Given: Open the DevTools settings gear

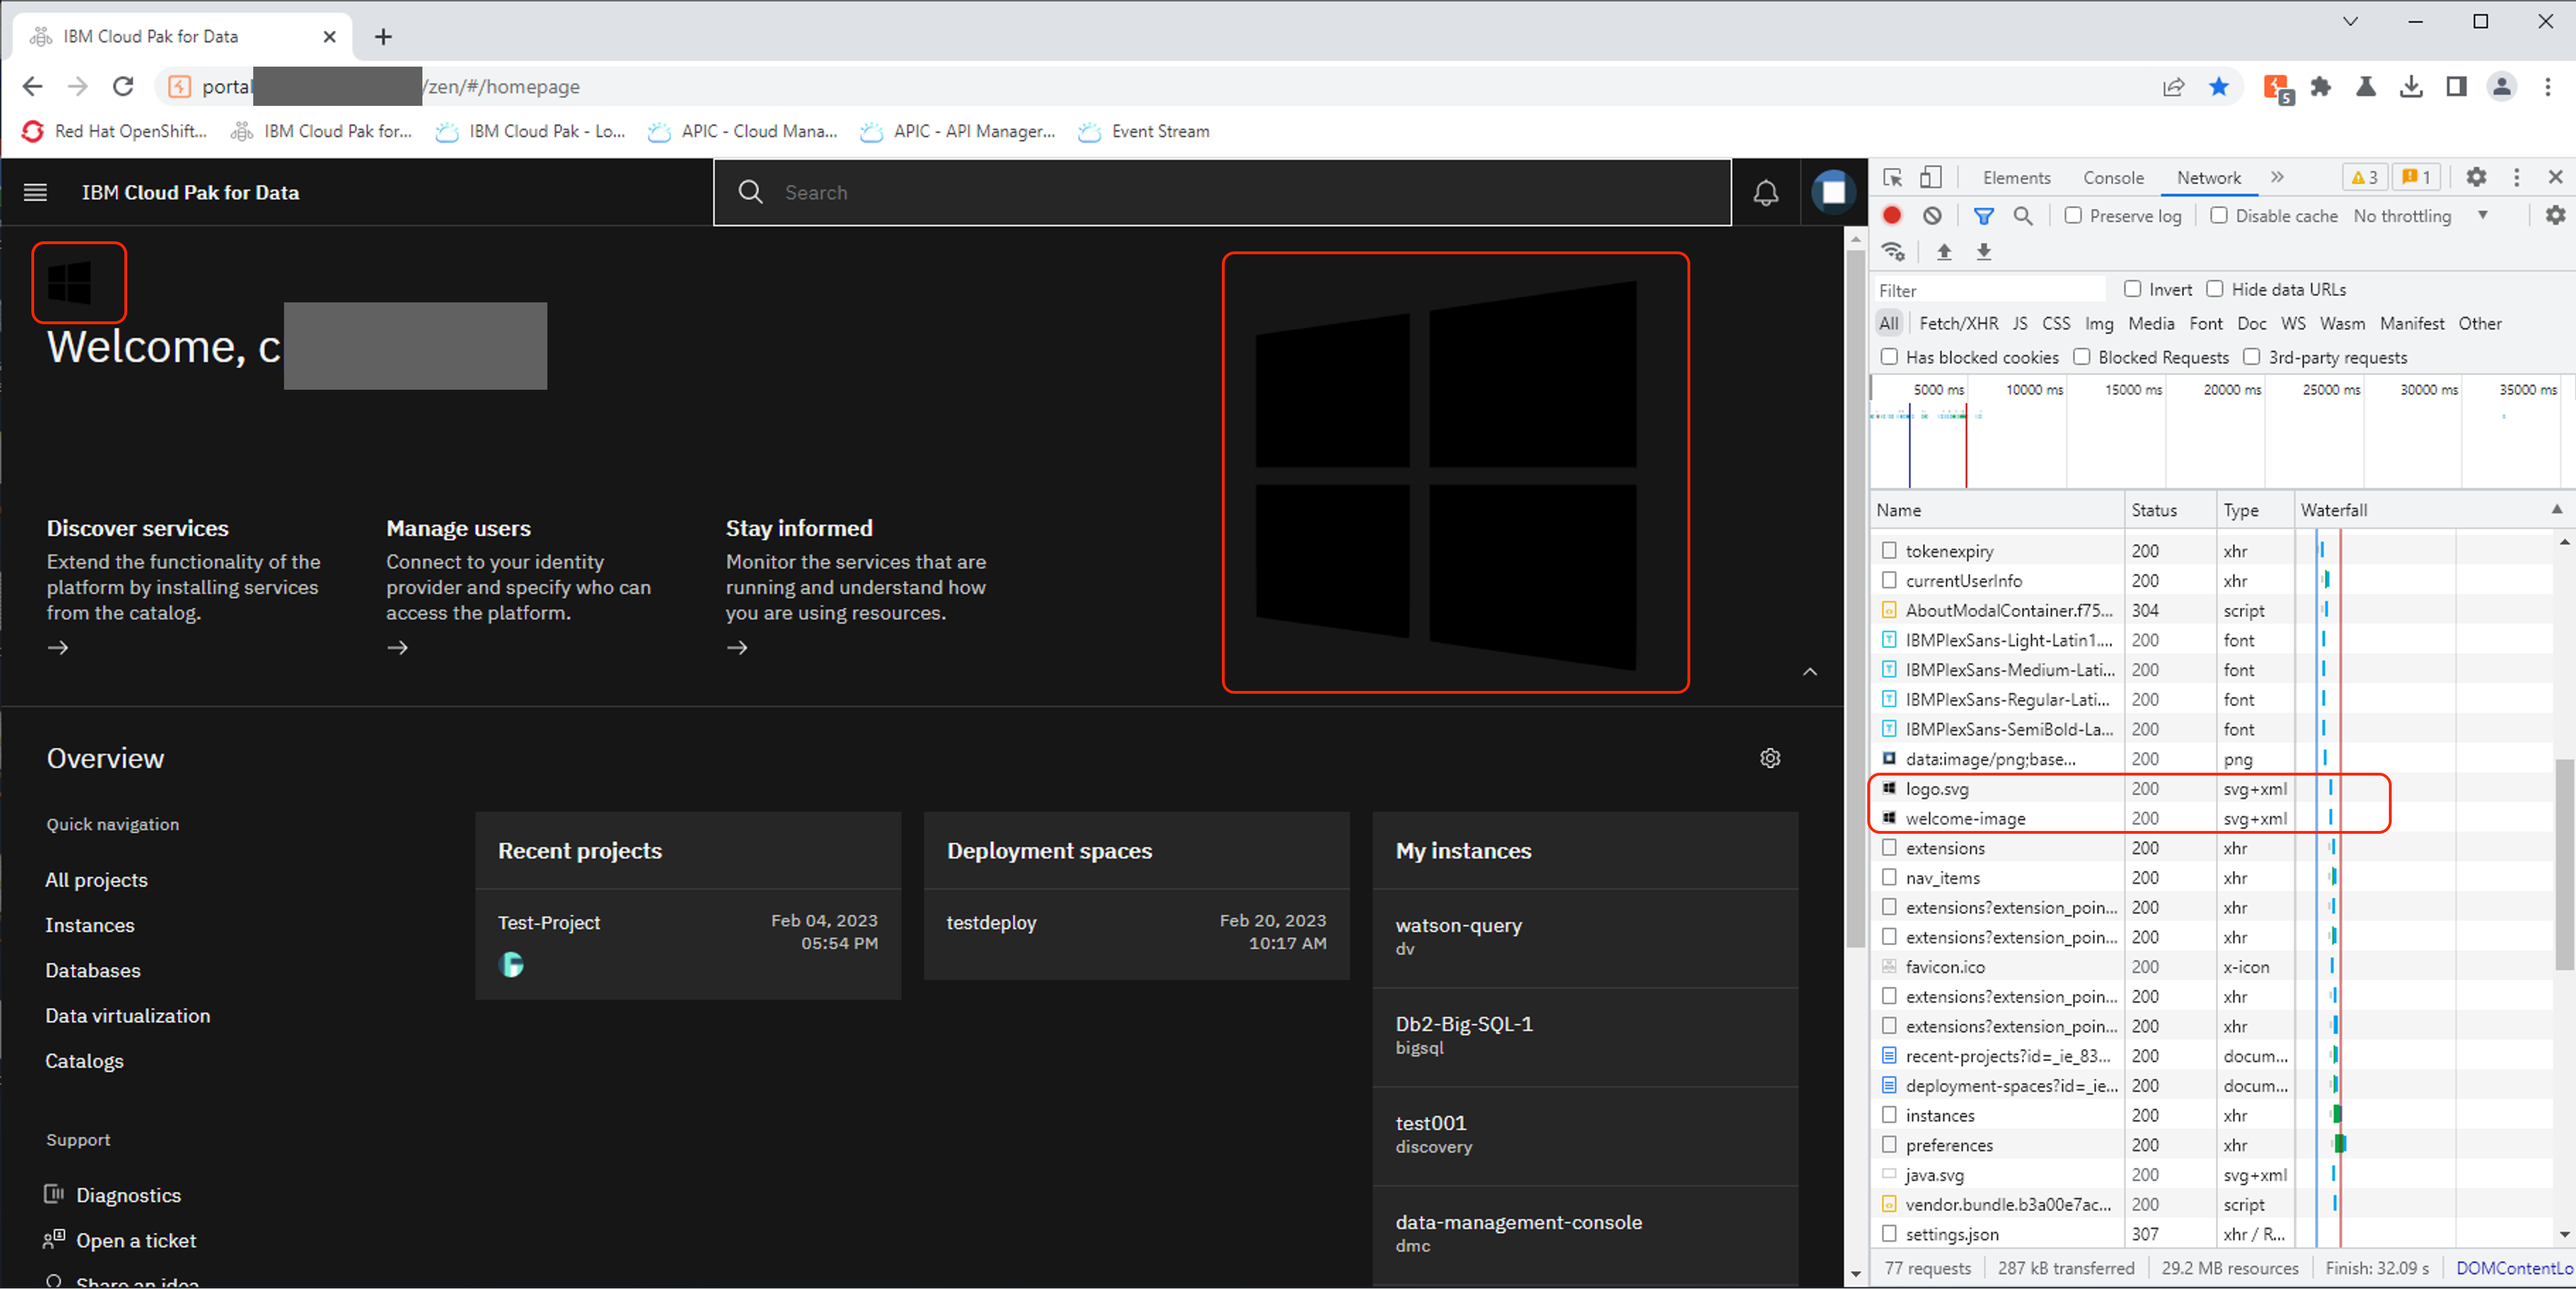Looking at the screenshot, I should [x=2476, y=177].
